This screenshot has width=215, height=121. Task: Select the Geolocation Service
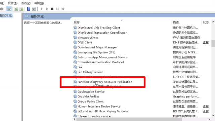[x=91, y=92]
